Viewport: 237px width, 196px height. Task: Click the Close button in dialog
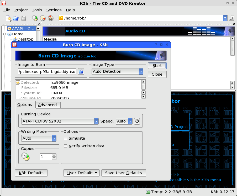click(157, 74)
